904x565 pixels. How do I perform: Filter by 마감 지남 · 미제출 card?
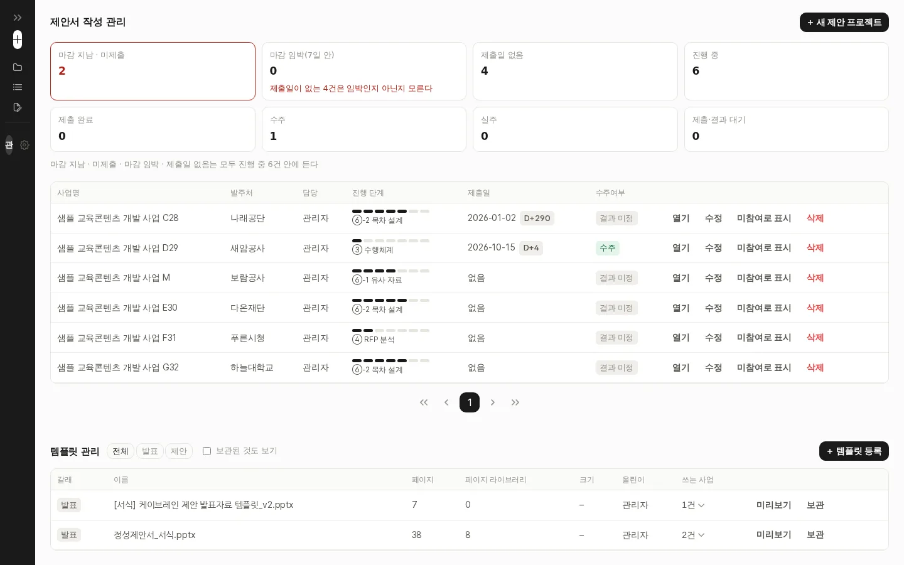pyautogui.click(x=153, y=71)
